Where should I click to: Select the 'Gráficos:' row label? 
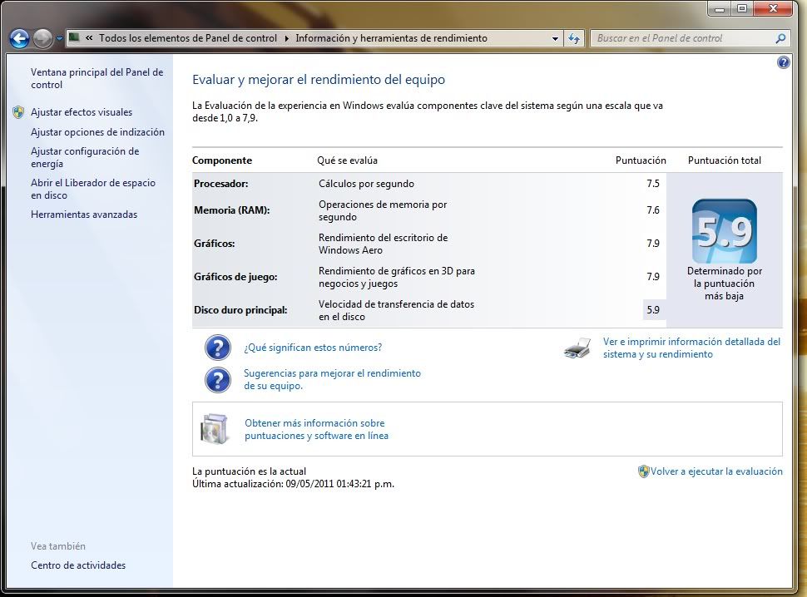coord(214,244)
